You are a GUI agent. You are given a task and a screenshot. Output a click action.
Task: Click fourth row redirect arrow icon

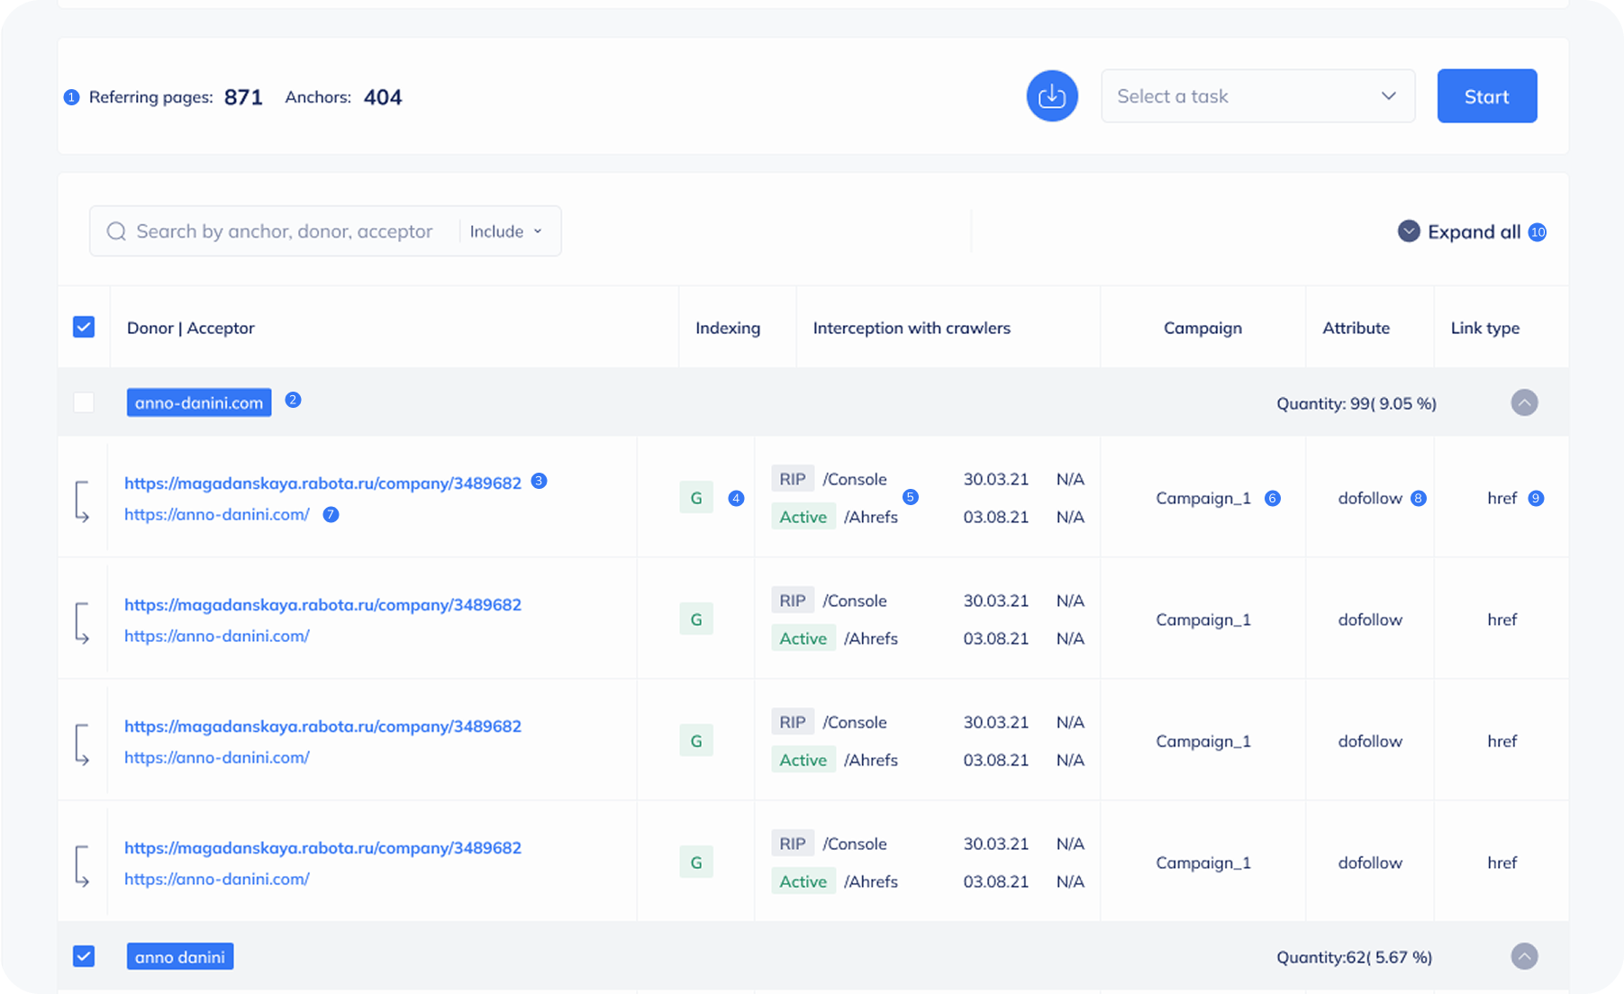(x=82, y=866)
